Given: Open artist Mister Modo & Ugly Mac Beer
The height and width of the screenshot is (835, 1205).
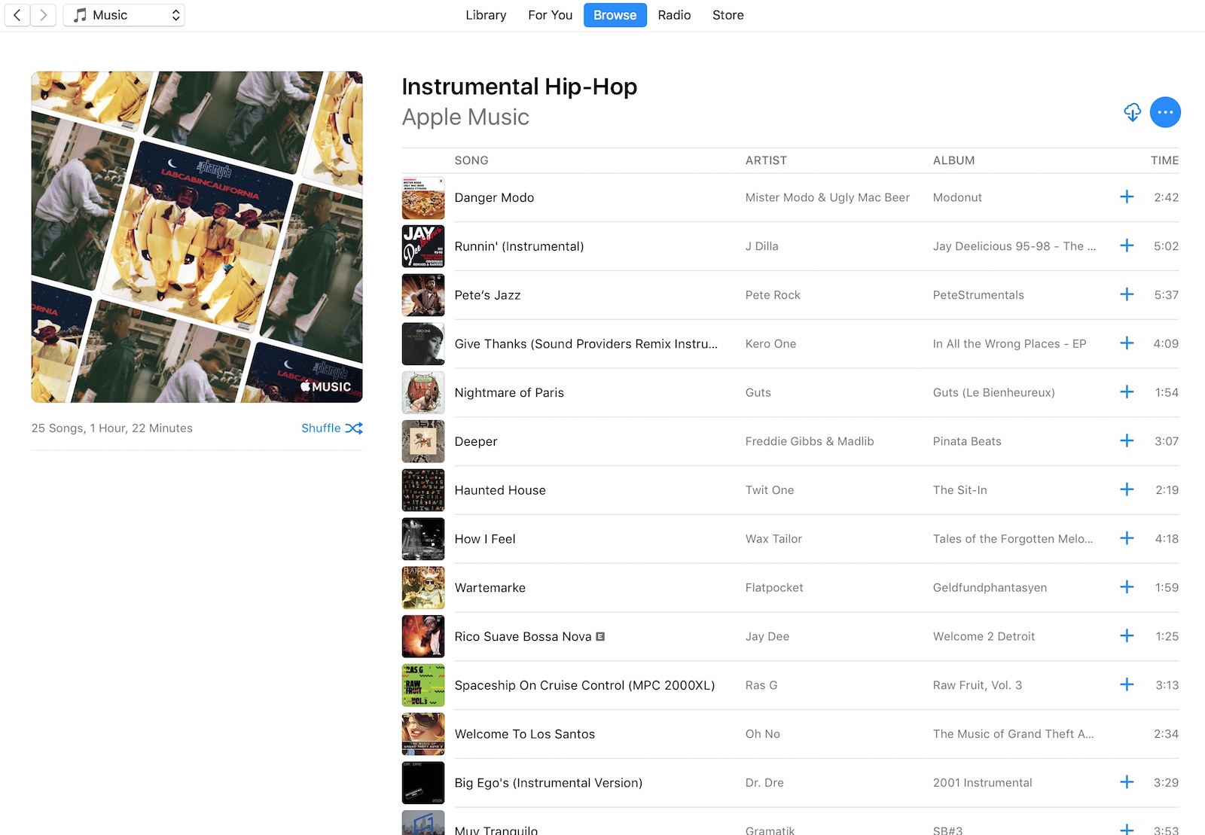Looking at the screenshot, I should click(x=828, y=197).
